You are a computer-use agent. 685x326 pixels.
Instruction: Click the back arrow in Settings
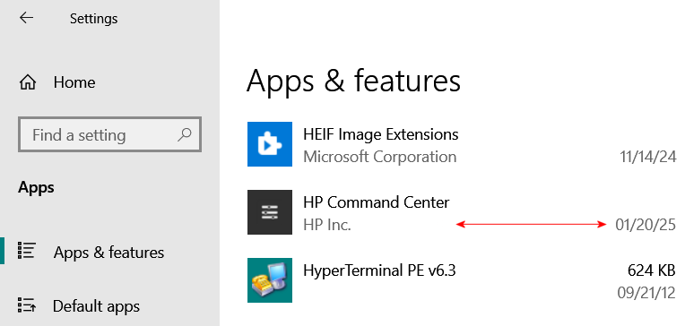(27, 17)
